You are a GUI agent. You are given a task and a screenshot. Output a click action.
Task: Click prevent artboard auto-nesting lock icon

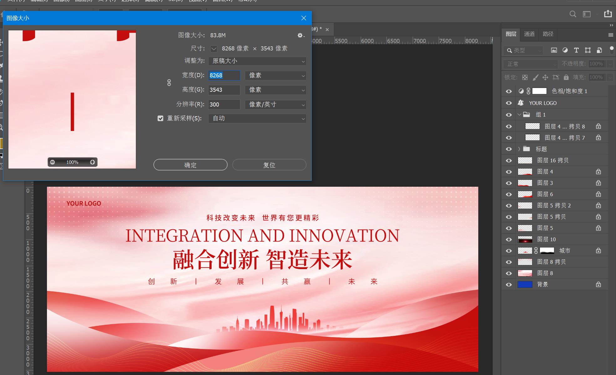coord(556,77)
